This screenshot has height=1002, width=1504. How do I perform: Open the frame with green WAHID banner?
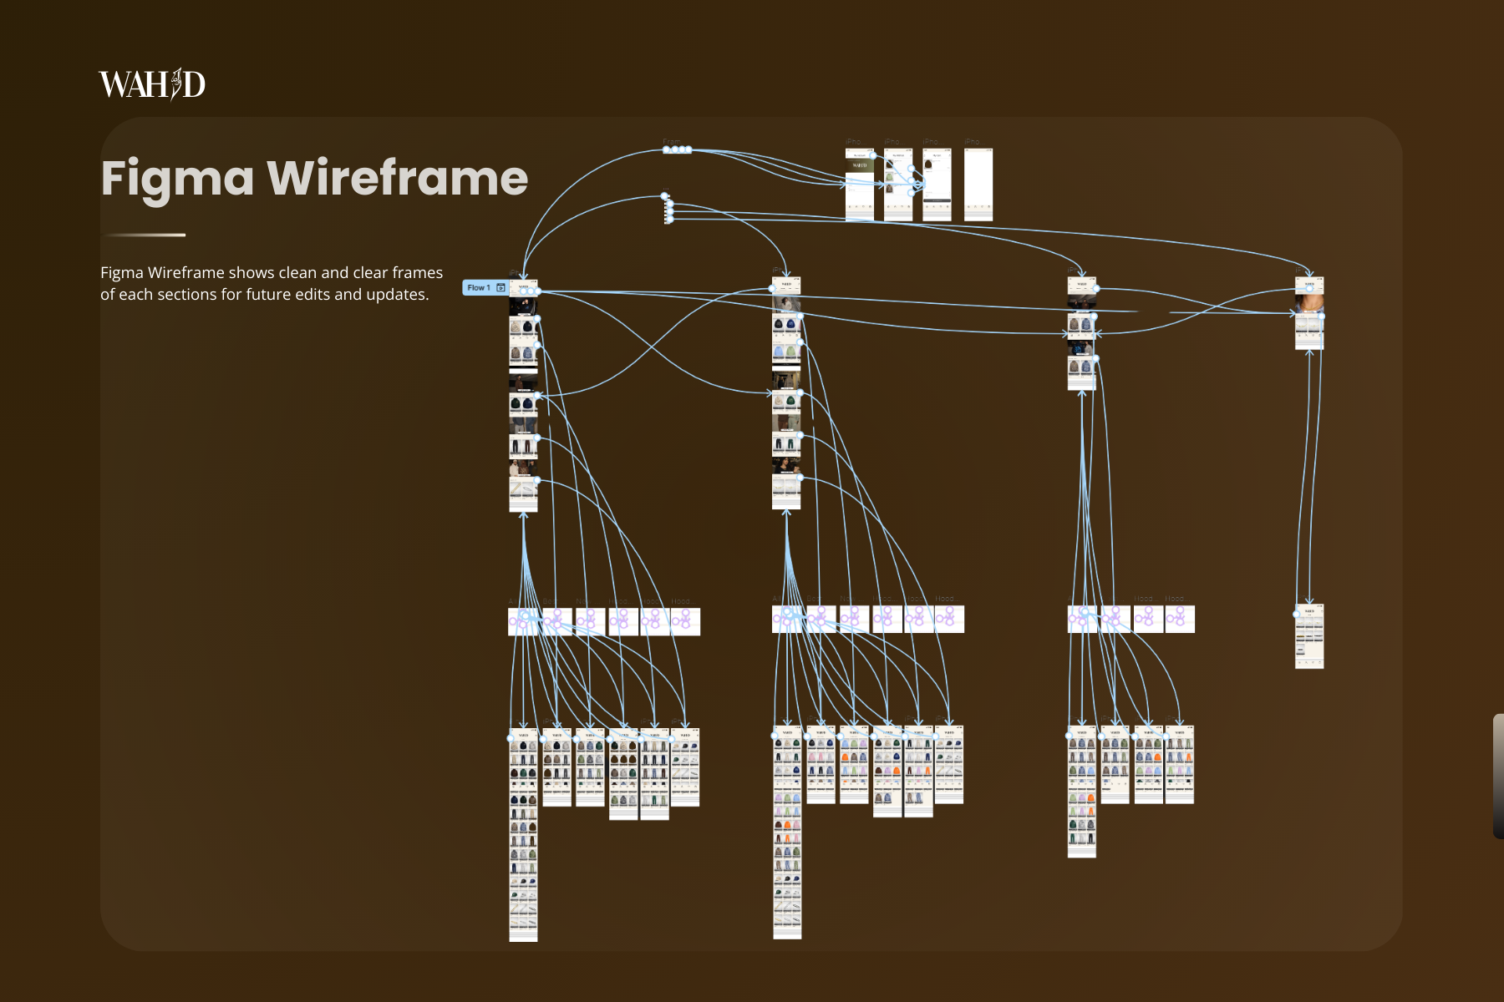point(859,185)
